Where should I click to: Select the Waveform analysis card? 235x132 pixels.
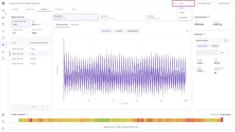pyautogui.click(x=75, y=17)
